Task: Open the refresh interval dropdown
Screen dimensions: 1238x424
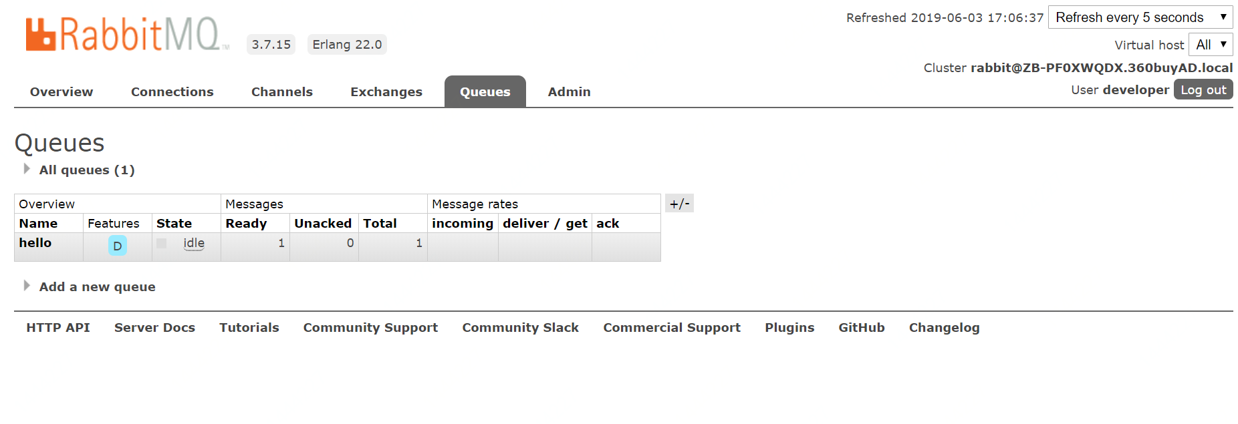Action: coord(1140,17)
